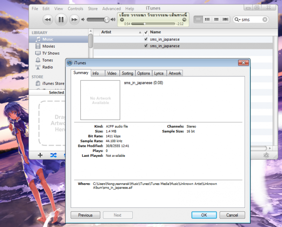The image size is (282, 227).
Task: Click the playback progress bar diamond
Action: [144, 24]
